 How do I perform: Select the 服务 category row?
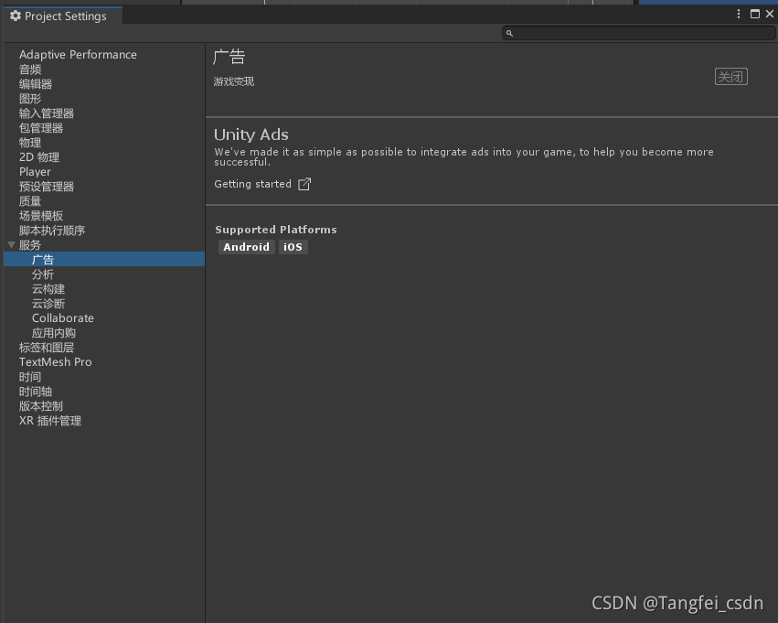click(x=103, y=245)
